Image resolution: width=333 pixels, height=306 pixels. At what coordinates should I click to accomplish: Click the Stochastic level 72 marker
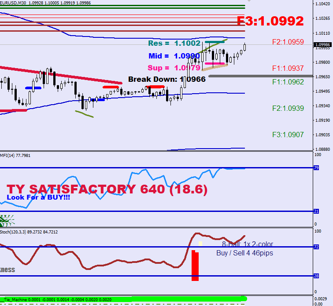click(316, 247)
